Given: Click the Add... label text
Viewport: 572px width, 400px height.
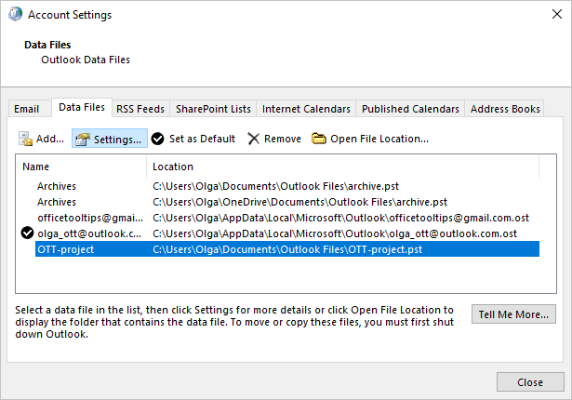Looking at the screenshot, I should [x=50, y=139].
